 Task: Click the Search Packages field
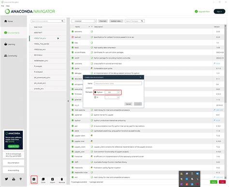click(x=135, y=21)
